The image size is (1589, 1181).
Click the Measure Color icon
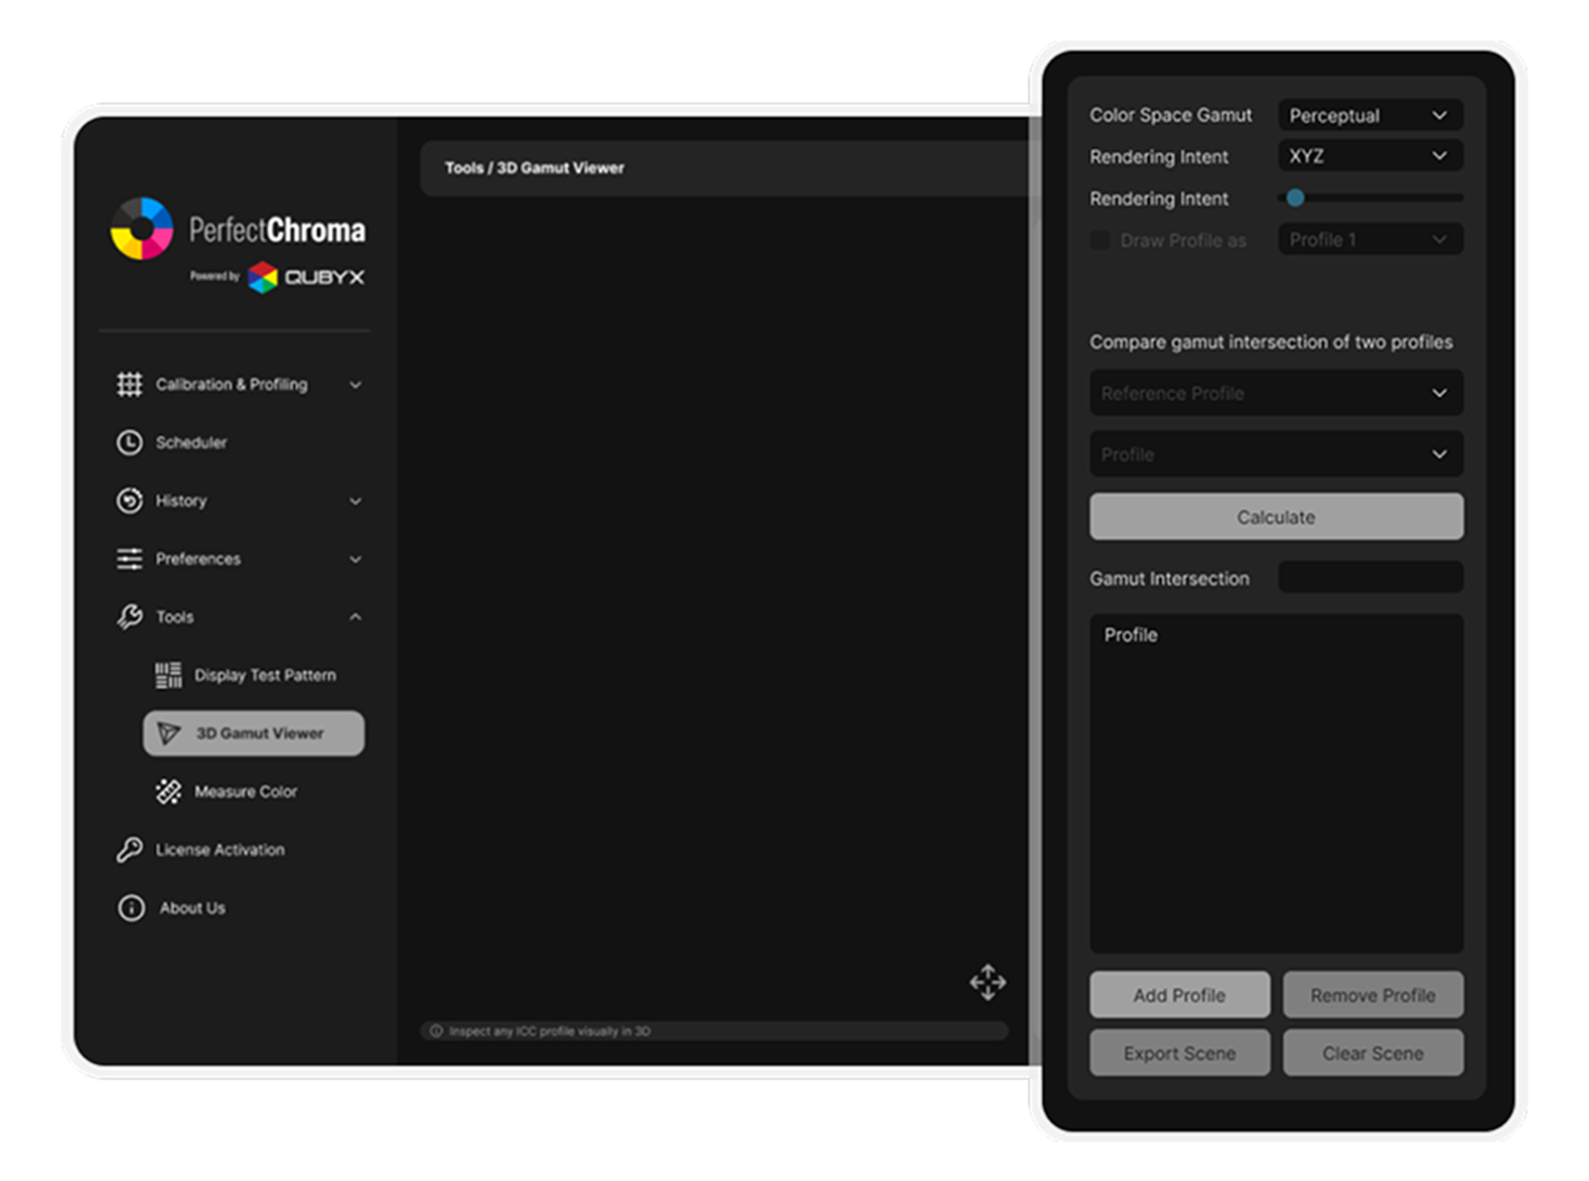(167, 791)
